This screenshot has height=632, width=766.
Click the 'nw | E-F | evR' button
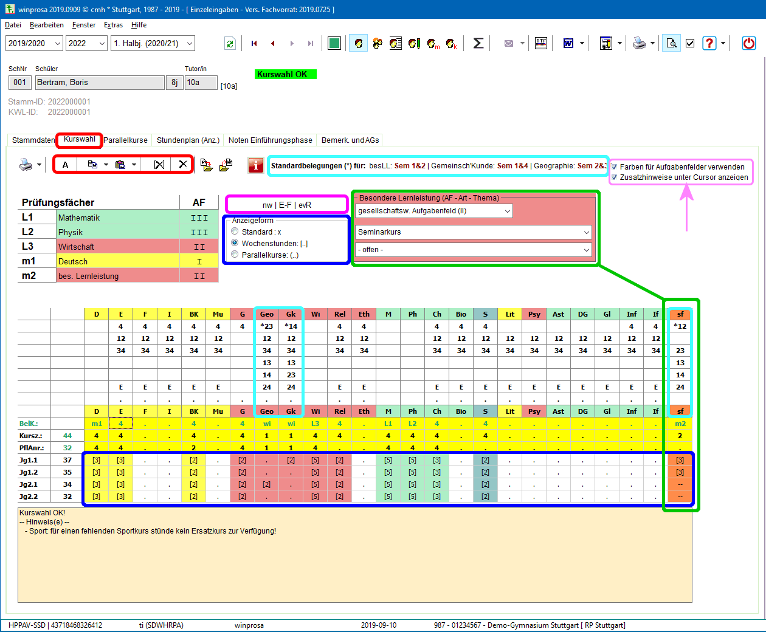click(x=287, y=205)
